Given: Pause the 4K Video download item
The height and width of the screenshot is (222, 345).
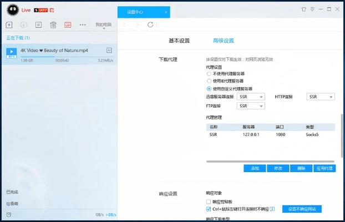Looking at the screenshot, I should 109,51.
